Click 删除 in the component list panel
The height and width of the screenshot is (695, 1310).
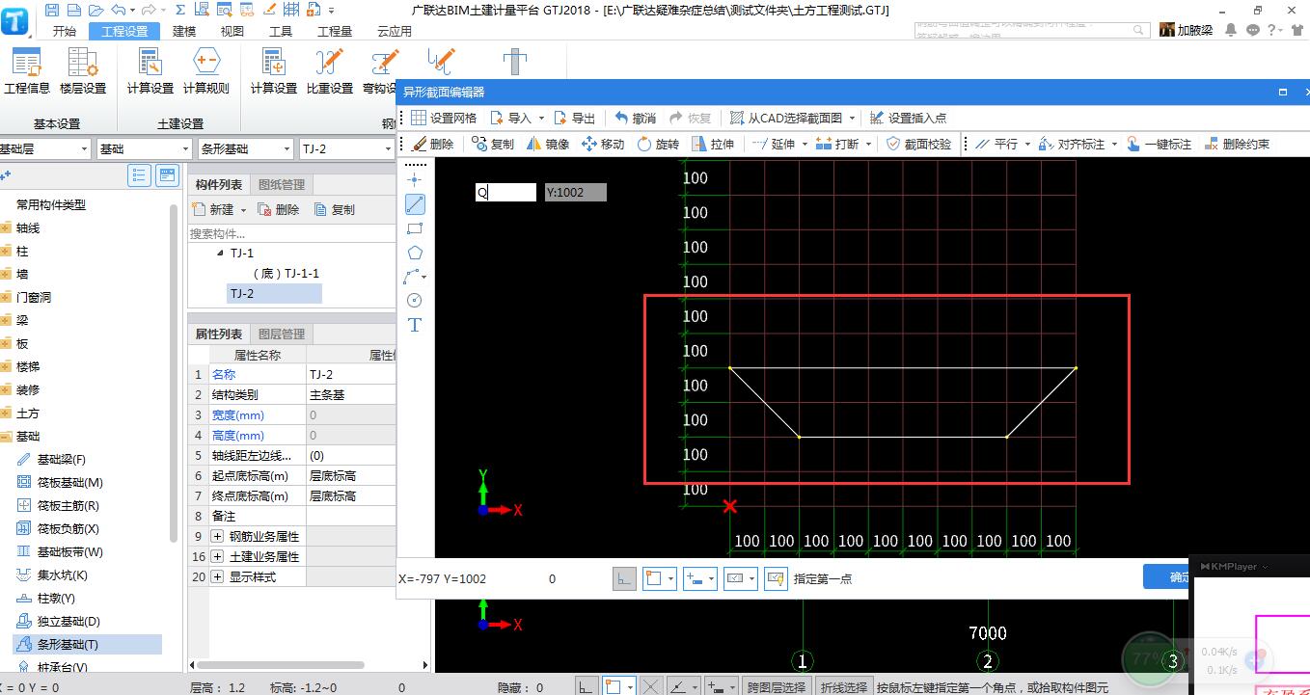(x=279, y=209)
